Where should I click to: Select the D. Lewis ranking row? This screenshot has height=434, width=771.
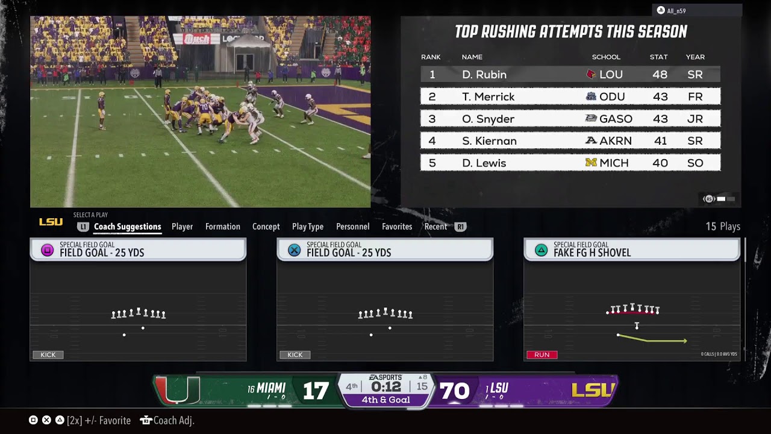[570, 163]
